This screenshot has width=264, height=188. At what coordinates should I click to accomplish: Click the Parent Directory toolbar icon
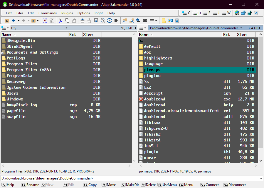point(7,20)
